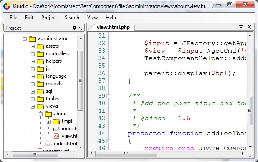This screenshot has height=162, width=258.
Task: Open the Project menu
Action: point(49,18)
